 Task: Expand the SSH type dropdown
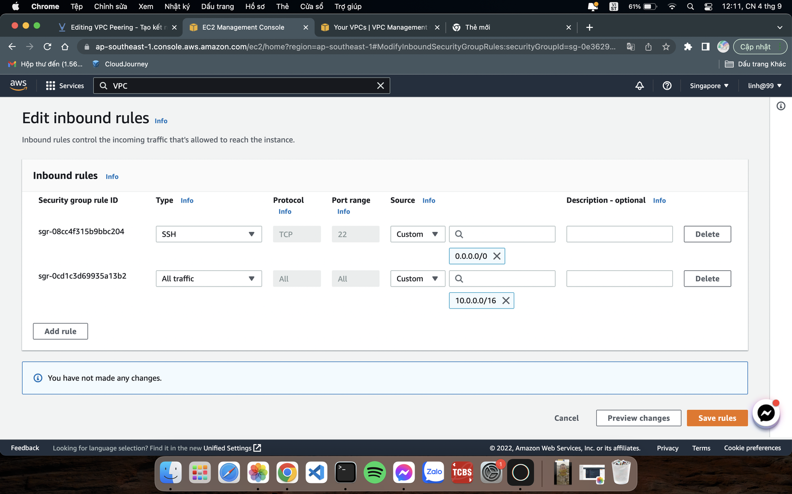point(209,234)
